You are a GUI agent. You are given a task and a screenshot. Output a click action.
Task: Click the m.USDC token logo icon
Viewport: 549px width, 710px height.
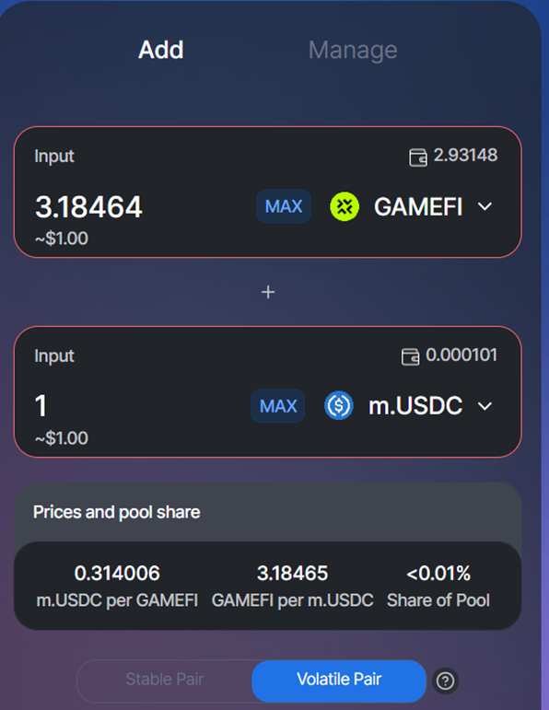(339, 405)
